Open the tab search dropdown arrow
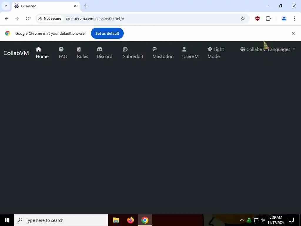This screenshot has width=301, height=226. 6,6
